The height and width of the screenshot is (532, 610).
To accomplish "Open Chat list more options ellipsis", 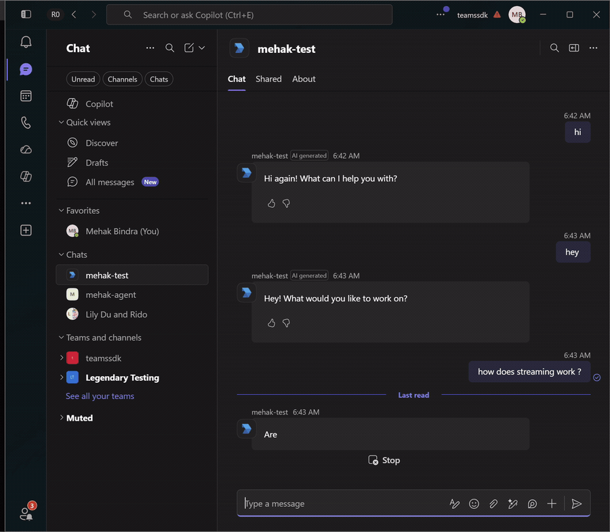I will [150, 48].
